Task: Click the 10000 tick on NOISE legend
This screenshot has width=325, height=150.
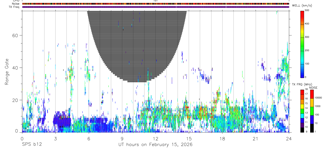Action: (318, 98)
